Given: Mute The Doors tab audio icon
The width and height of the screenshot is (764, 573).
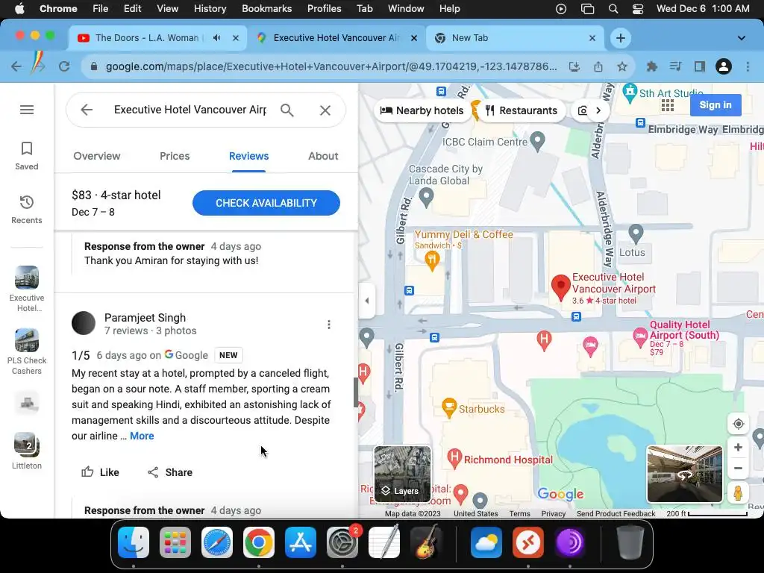Looking at the screenshot, I should 217,38.
